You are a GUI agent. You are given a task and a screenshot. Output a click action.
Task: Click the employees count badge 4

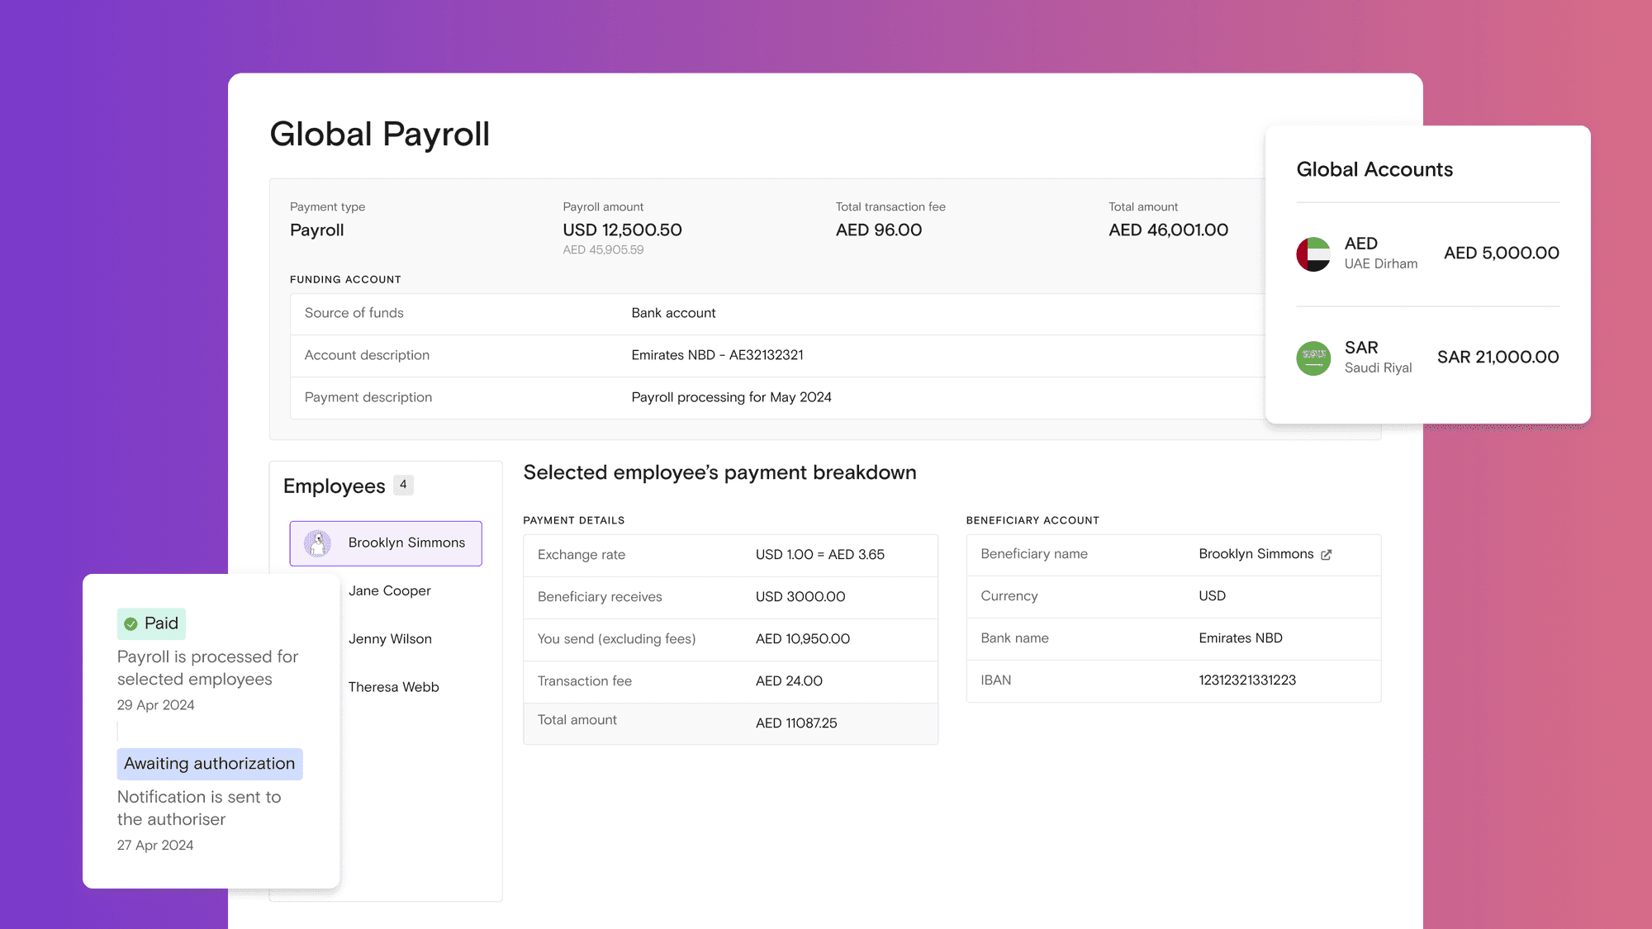[x=403, y=485]
